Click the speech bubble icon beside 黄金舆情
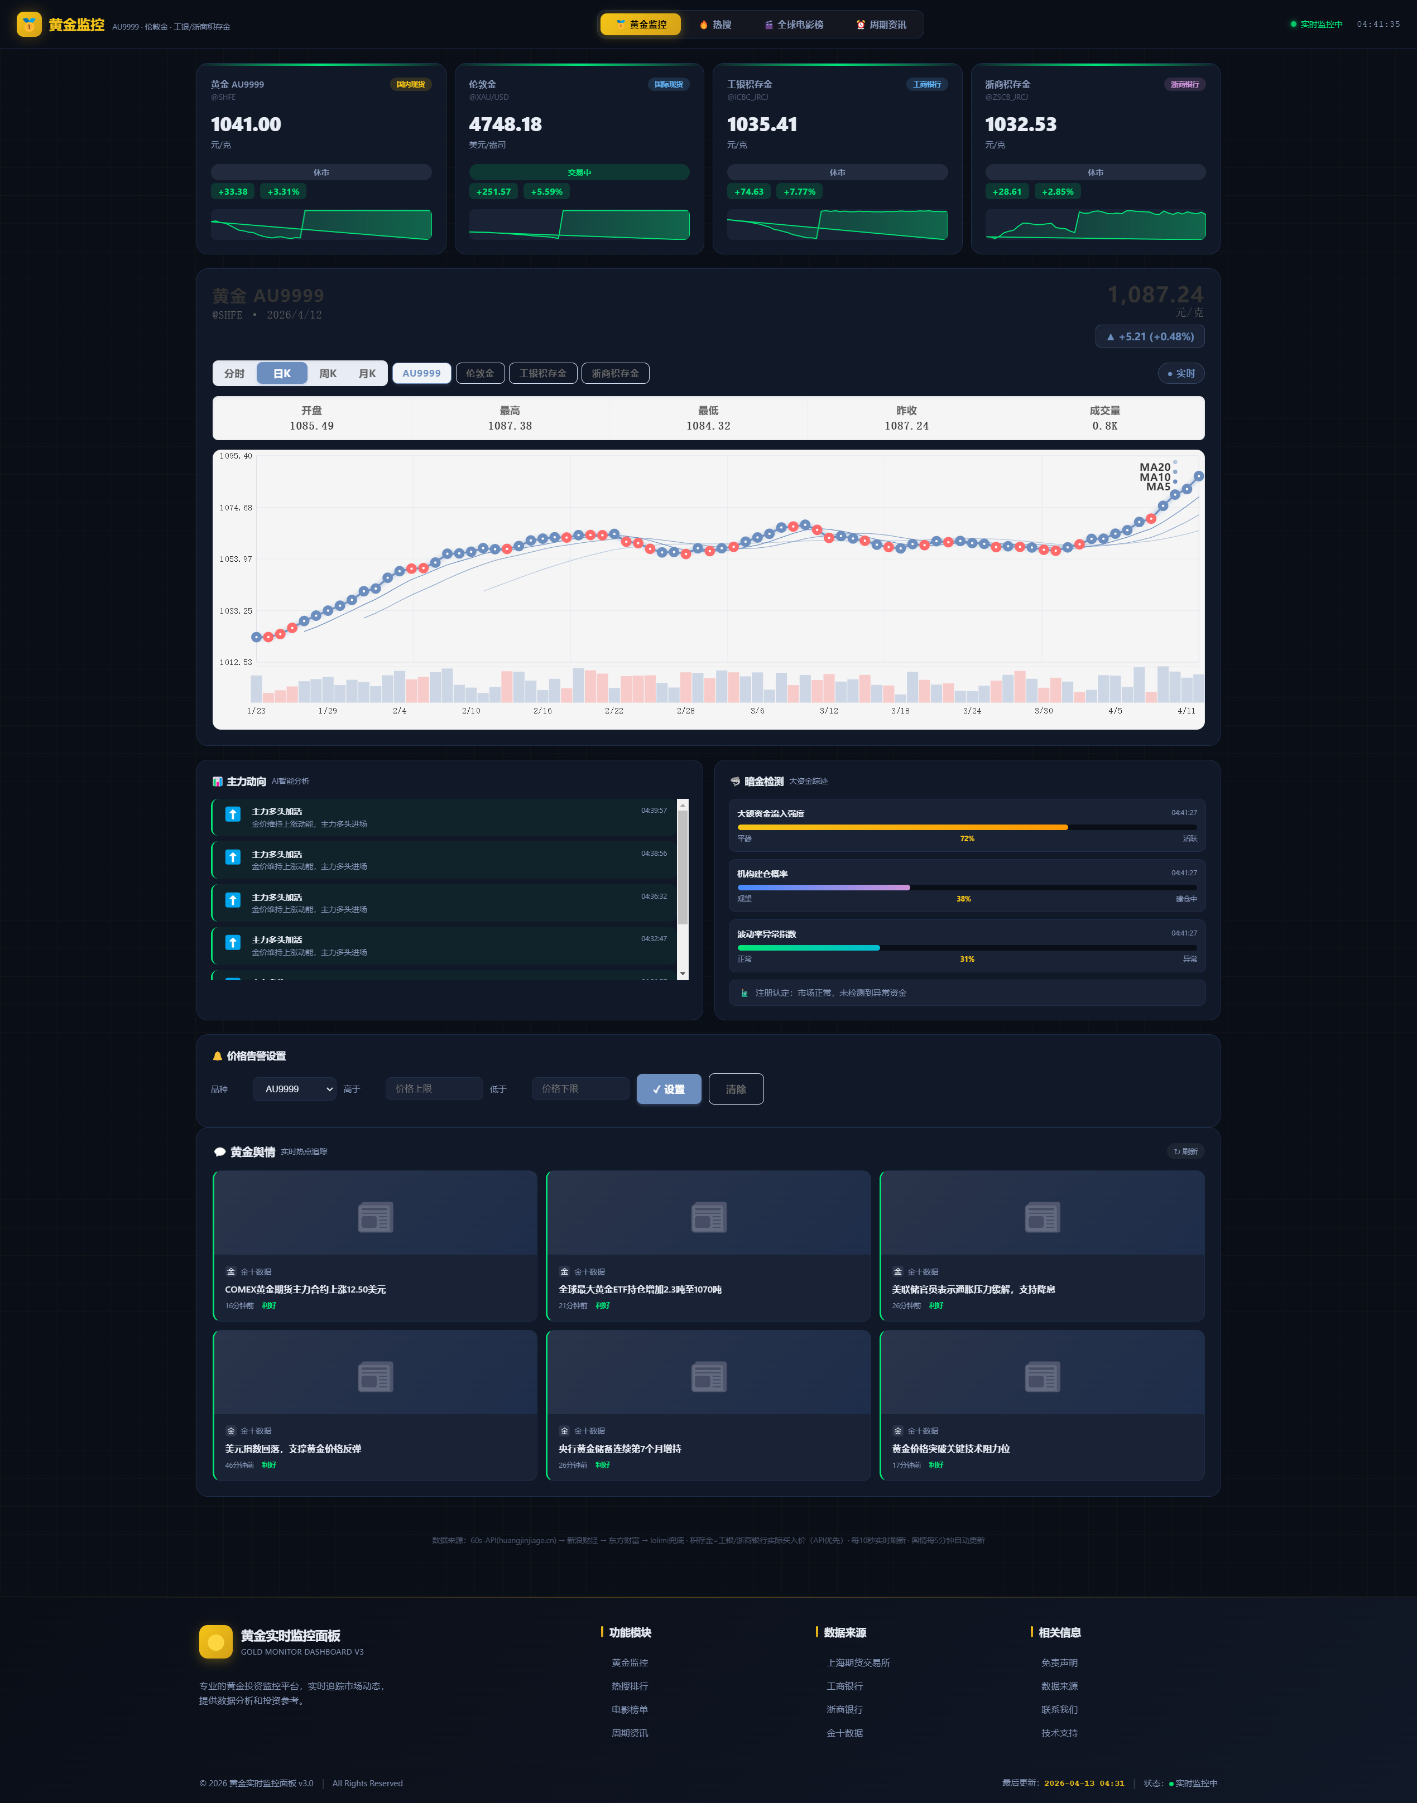 point(220,1152)
